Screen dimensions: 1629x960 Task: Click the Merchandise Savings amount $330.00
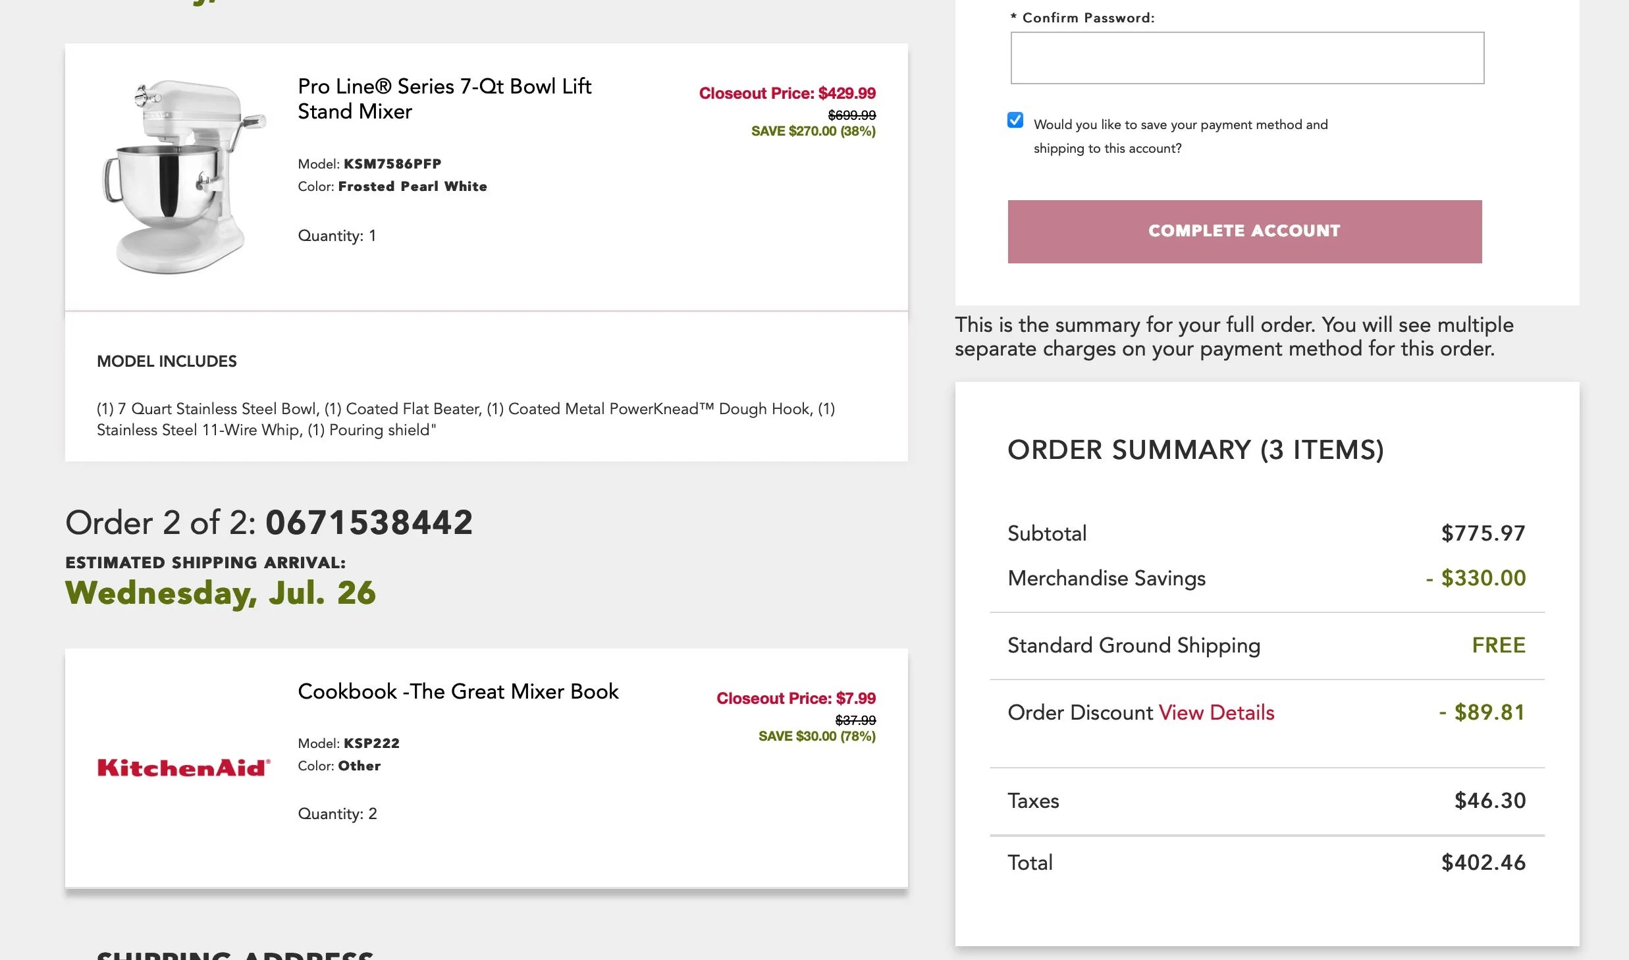click(x=1482, y=578)
